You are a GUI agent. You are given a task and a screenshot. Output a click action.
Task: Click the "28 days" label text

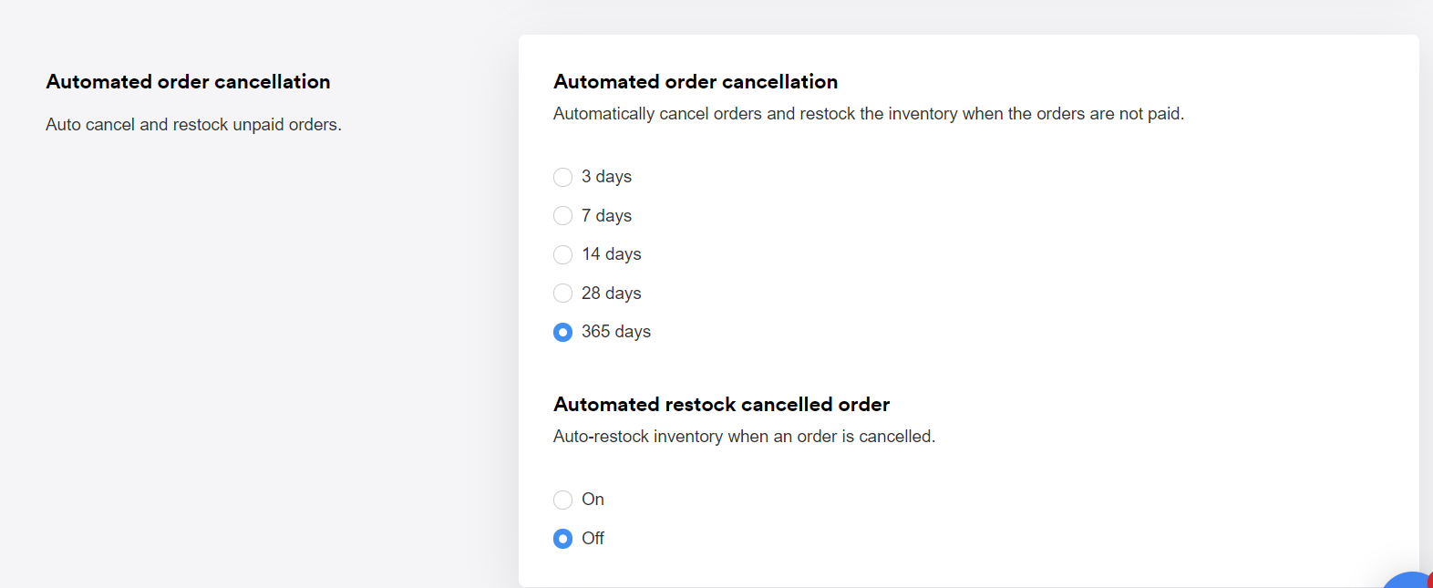(x=612, y=294)
